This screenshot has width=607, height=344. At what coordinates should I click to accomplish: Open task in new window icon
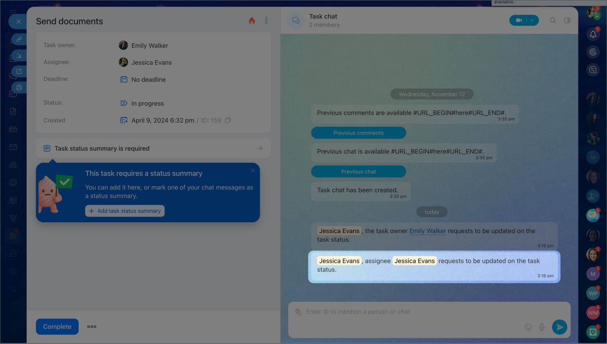19,72
